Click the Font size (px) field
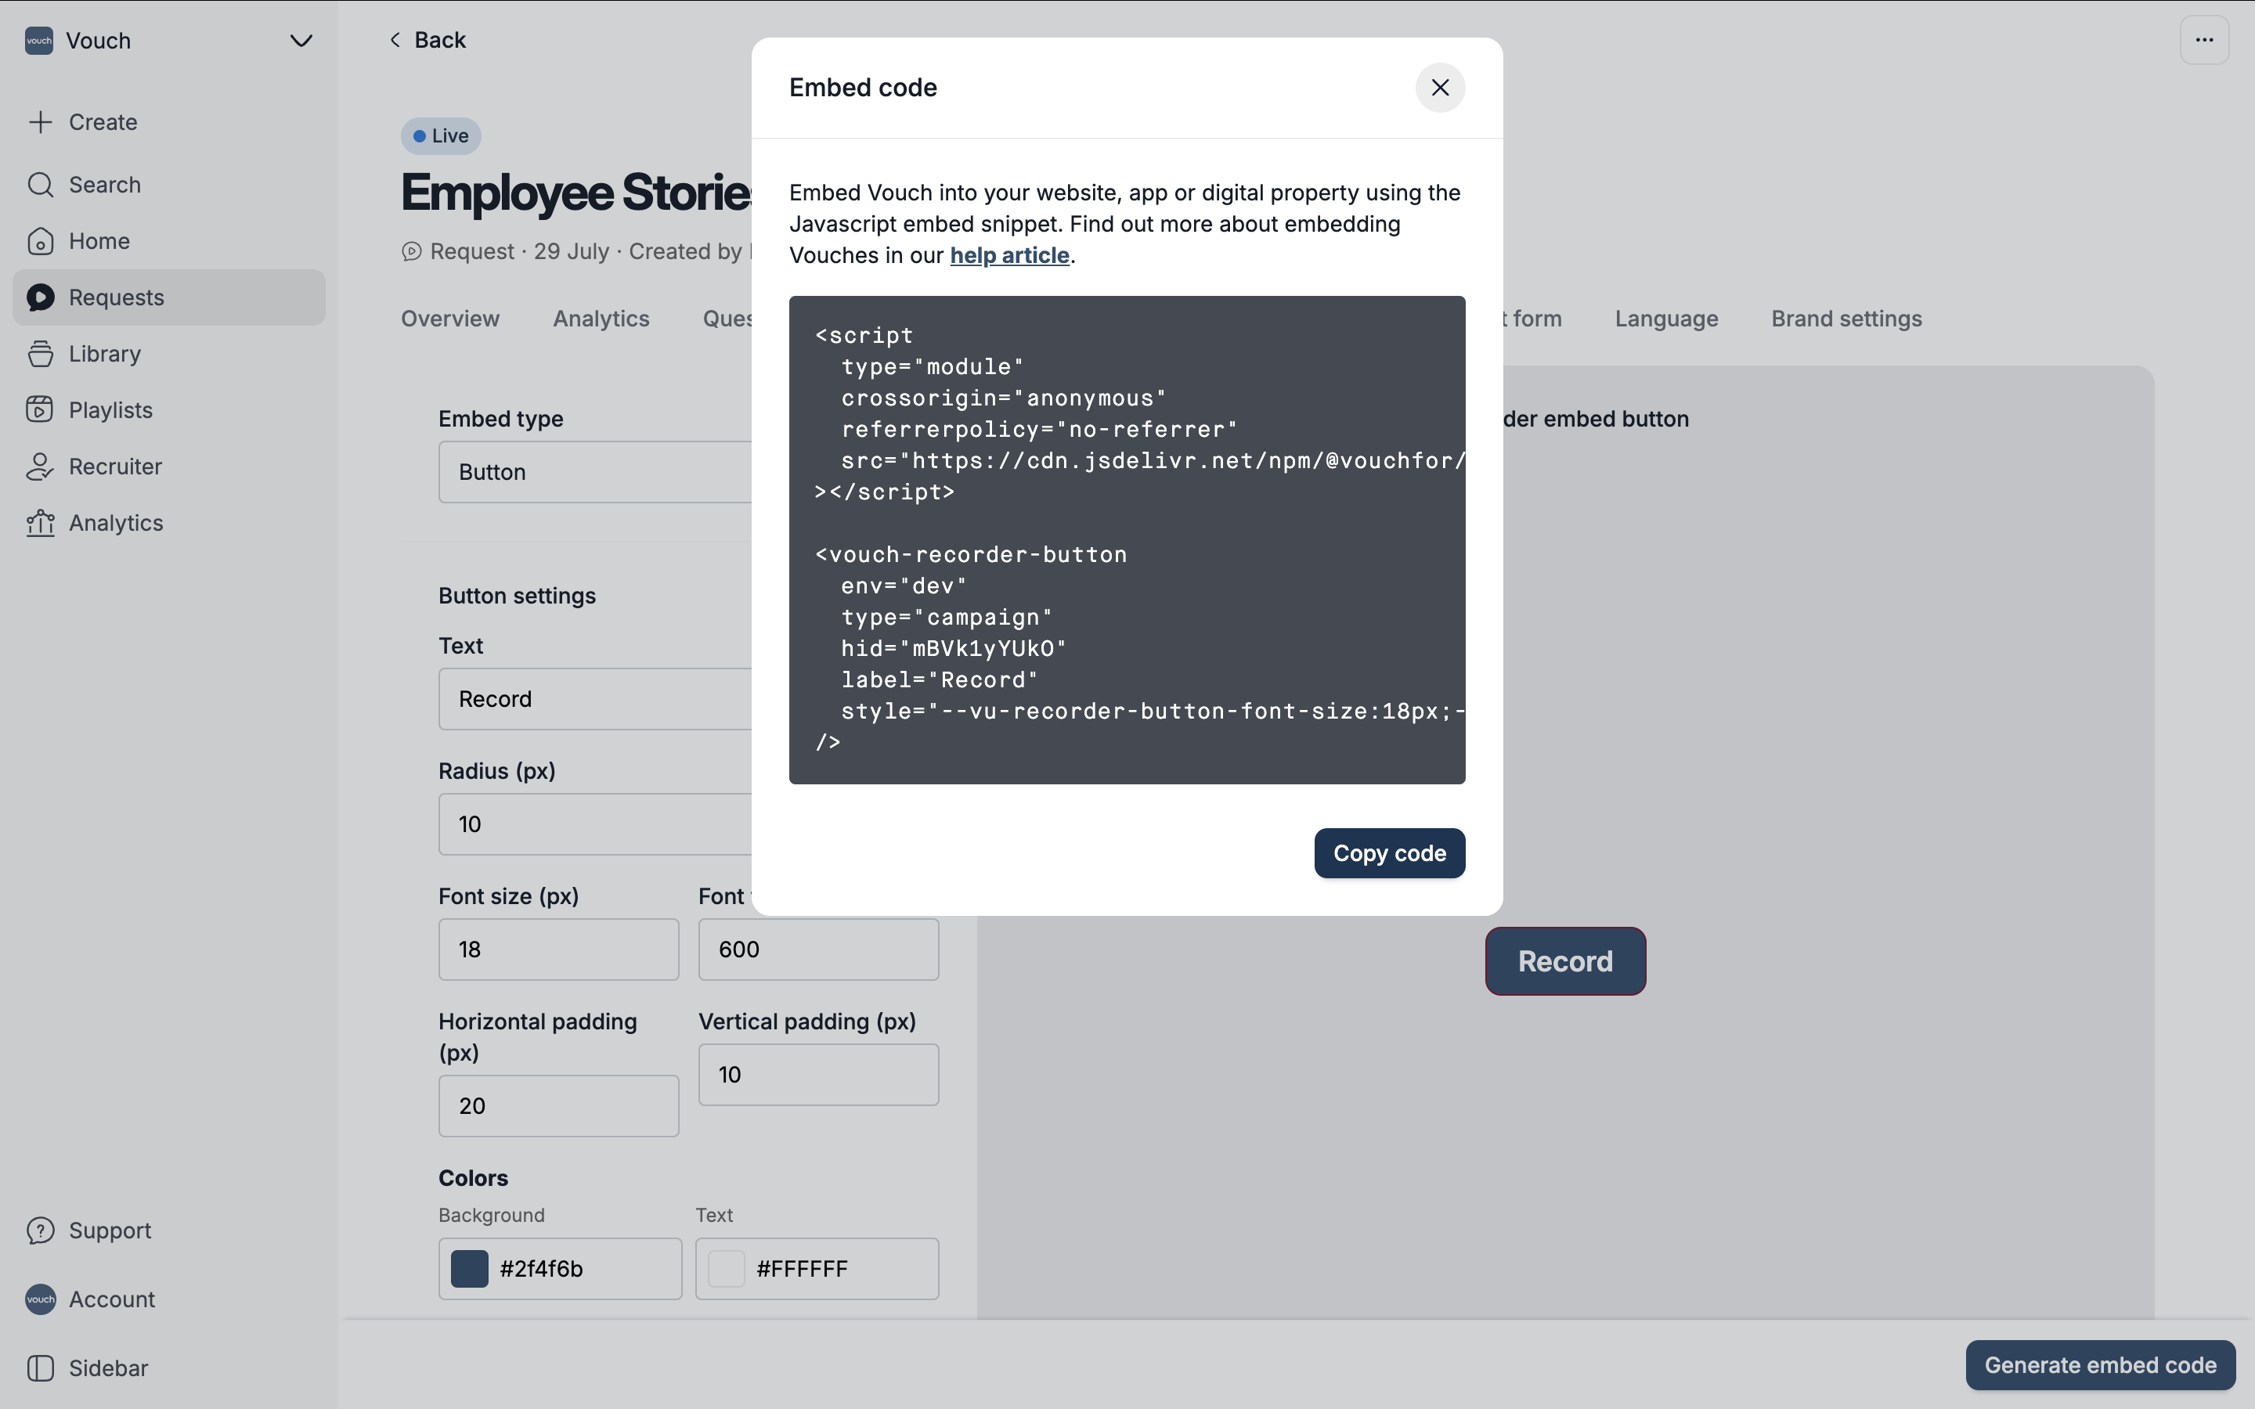 pos(558,950)
